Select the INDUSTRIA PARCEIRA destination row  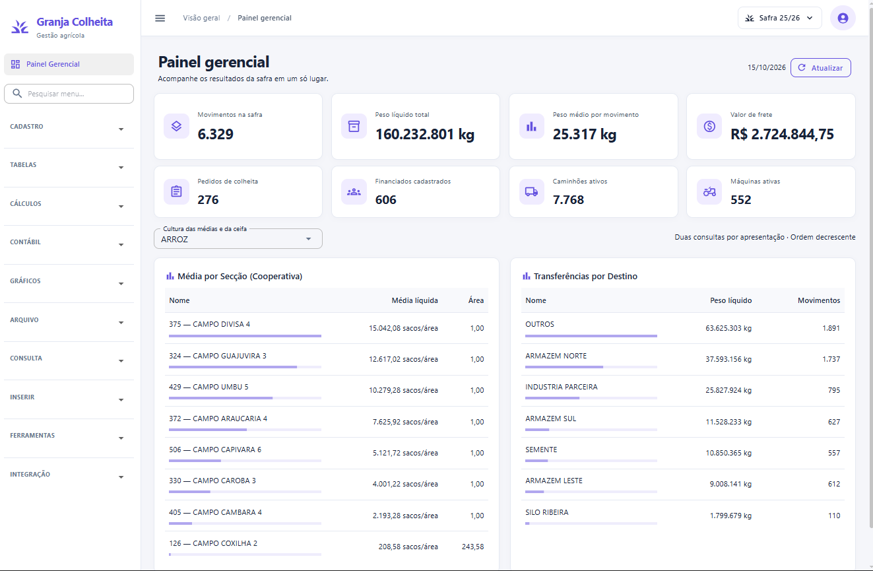[682, 390]
